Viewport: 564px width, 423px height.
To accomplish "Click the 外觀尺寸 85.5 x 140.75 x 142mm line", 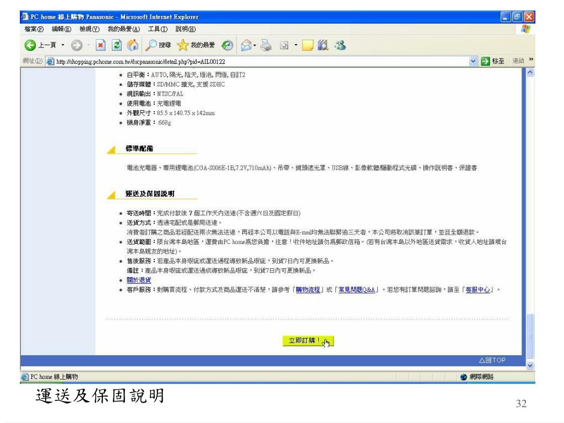I will click(171, 113).
